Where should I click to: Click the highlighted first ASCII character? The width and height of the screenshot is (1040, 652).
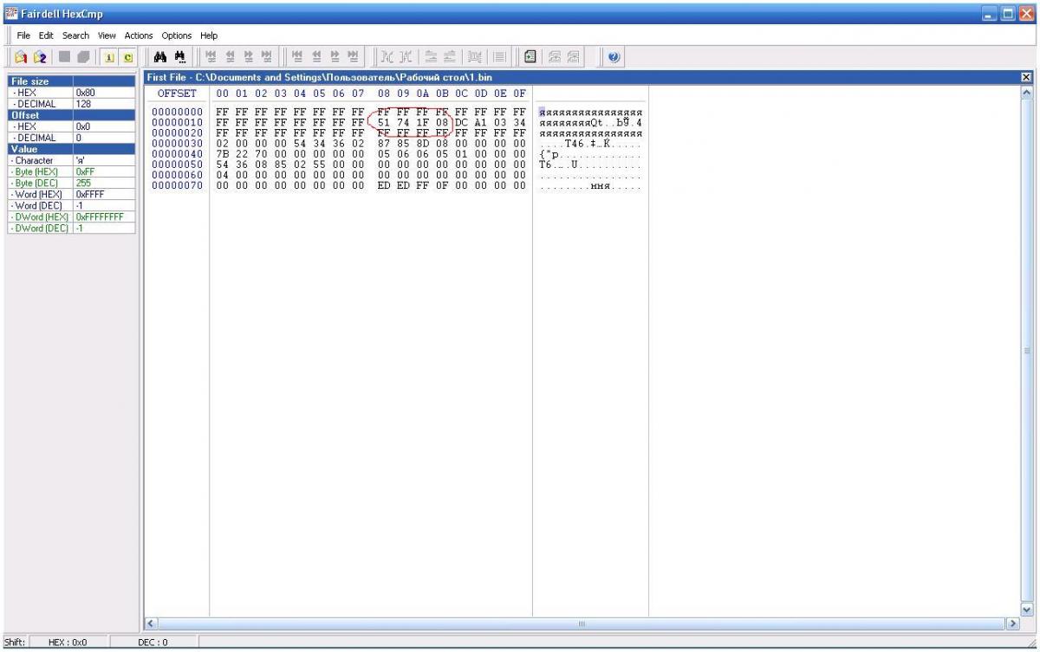coord(543,113)
